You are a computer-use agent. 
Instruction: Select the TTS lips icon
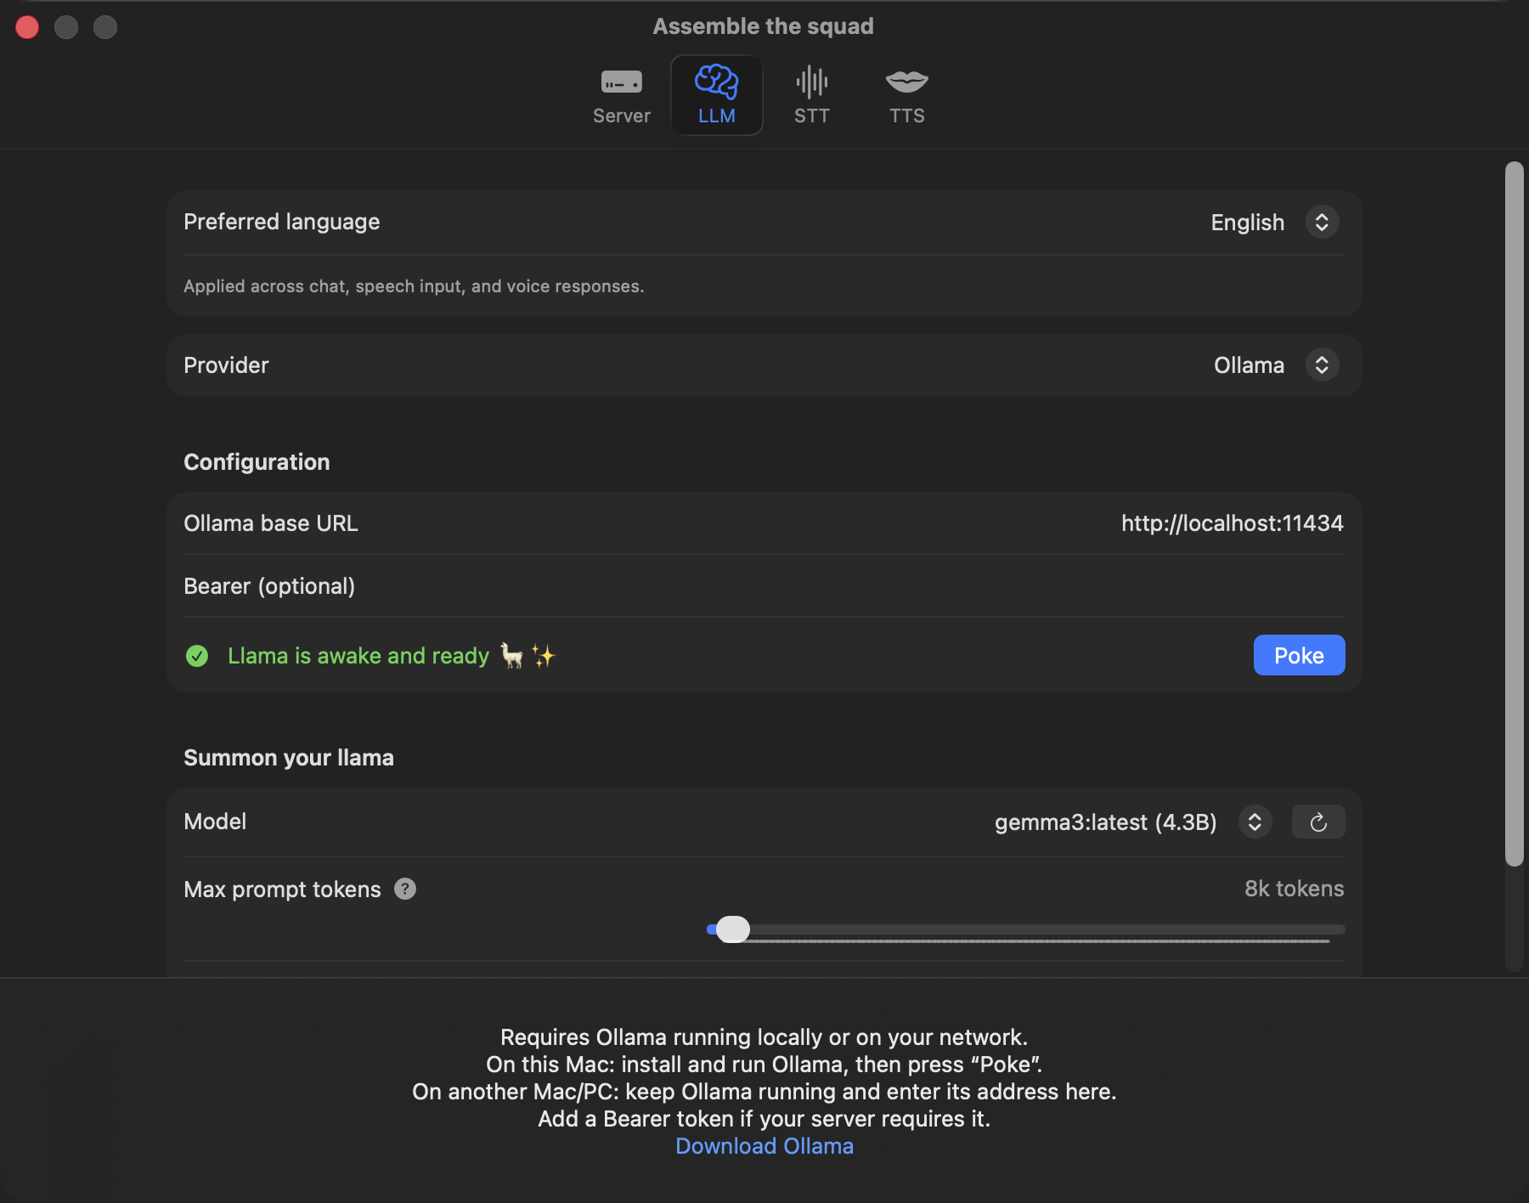pos(907,83)
